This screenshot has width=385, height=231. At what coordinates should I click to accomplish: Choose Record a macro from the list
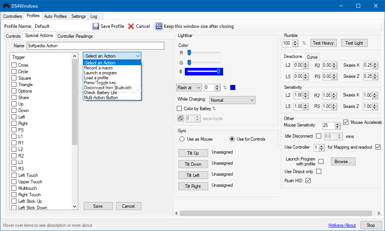click(x=112, y=68)
